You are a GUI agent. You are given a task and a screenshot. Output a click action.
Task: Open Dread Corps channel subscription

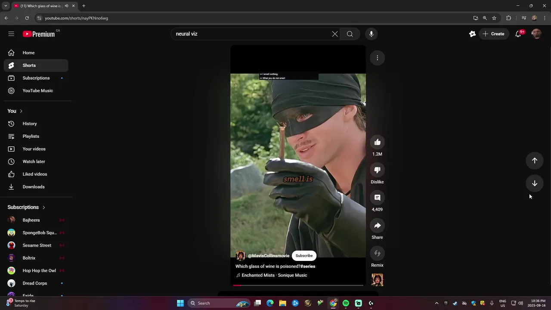click(36, 283)
